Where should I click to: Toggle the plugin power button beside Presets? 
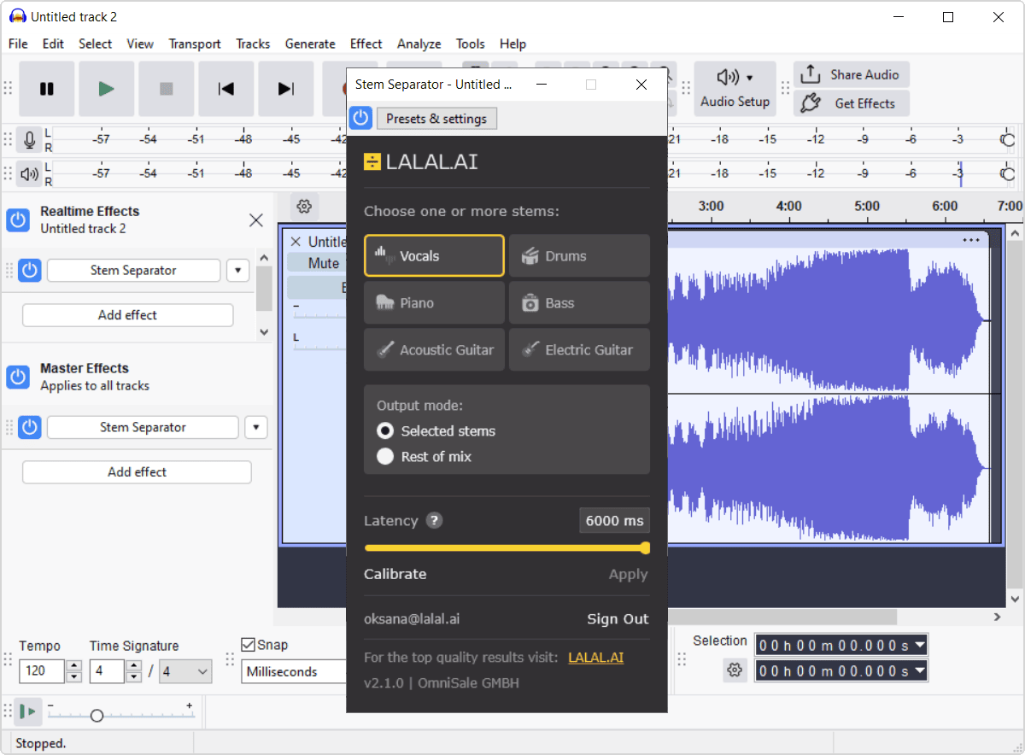[360, 118]
